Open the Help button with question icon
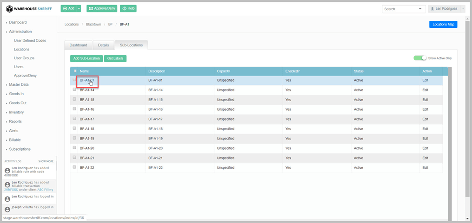 (x=128, y=9)
